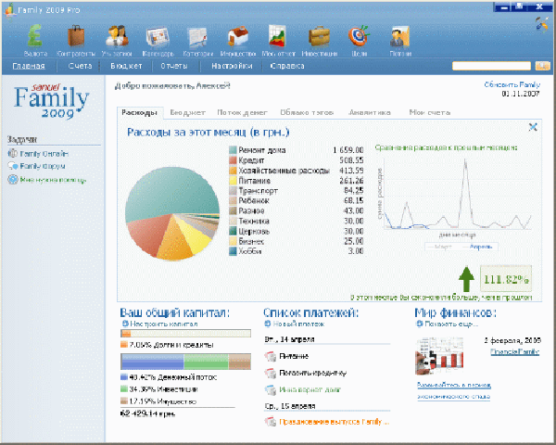Click the news thumbnail image in Мир финансов
Viewport: 556px width, 445px height.
(439, 355)
